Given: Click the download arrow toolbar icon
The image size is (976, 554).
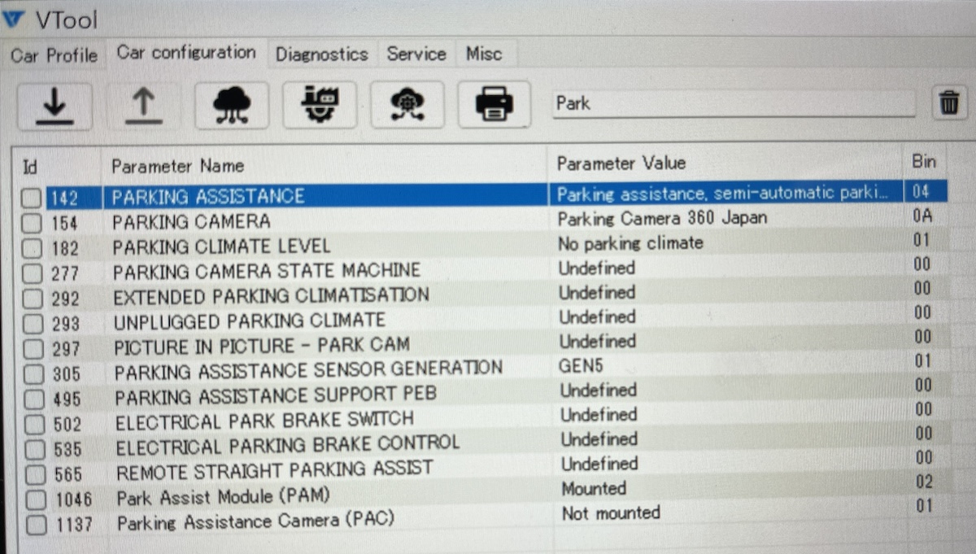Looking at the screenshot, I should [x=54, y=106].
